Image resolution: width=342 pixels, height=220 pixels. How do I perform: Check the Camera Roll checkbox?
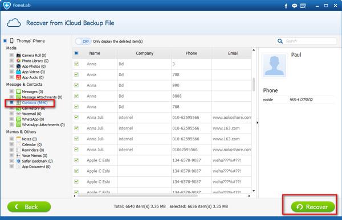[11, 55]
